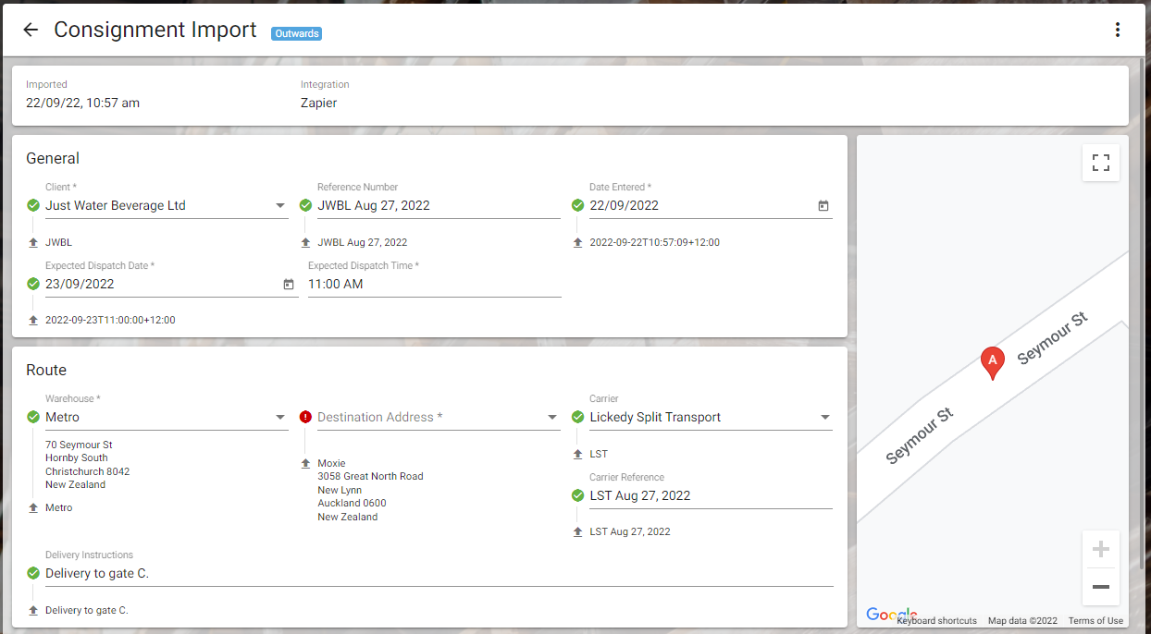Expand the Carrier dropdown

(825, 418)
